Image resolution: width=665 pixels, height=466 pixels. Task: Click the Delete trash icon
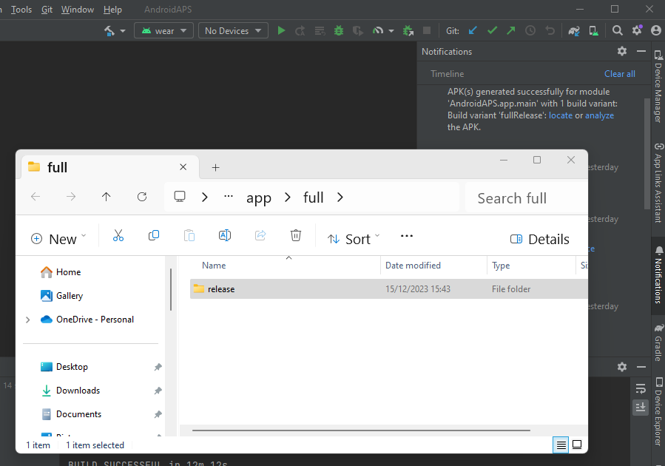click(296, 235)
